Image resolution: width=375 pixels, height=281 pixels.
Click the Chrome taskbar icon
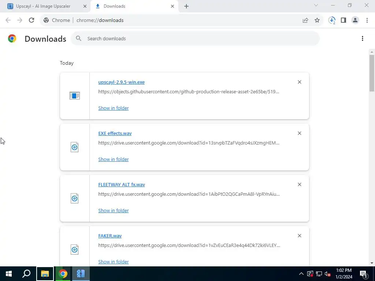tap(63, 274)
